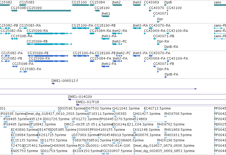
Task: Select transcript CG18190-RB
Action: tap(97, 28)
